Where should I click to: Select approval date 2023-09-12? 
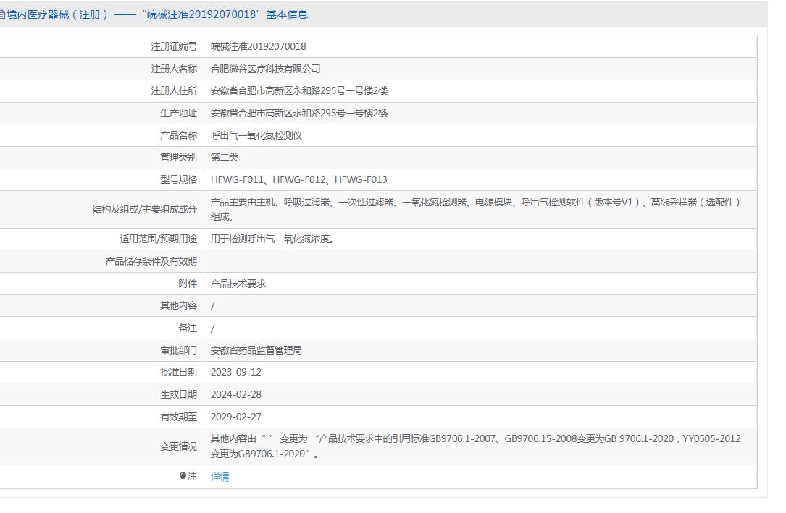[x=235, y=373]
